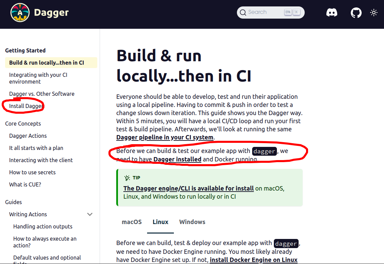Screen dimensions: 384x264
Task: Switch to the macOS tab
Action: [x=132, y=222]
